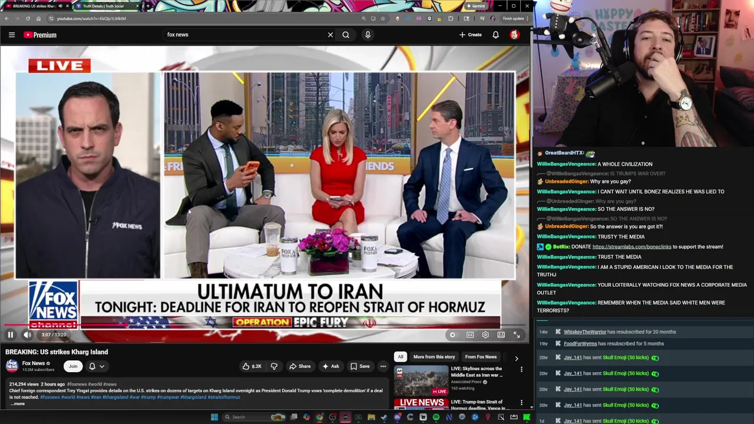
Task: Open Gemini button in browser title bar
Action: point(475,6)
